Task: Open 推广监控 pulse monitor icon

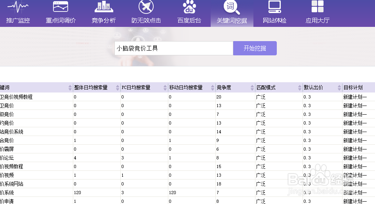Action: pos(18,7)
